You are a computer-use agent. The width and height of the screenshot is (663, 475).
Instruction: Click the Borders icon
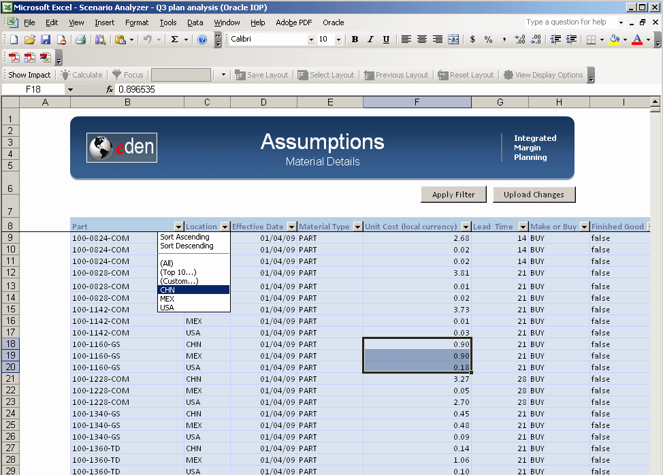point(591,39)
